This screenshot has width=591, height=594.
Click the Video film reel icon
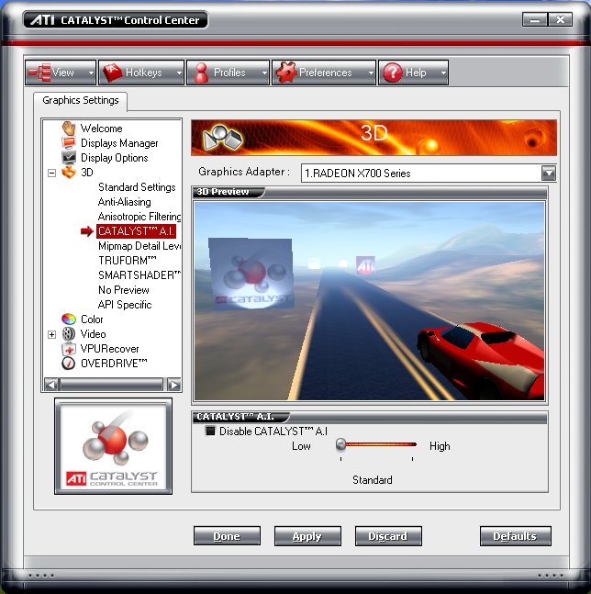(x=69, y=334)
